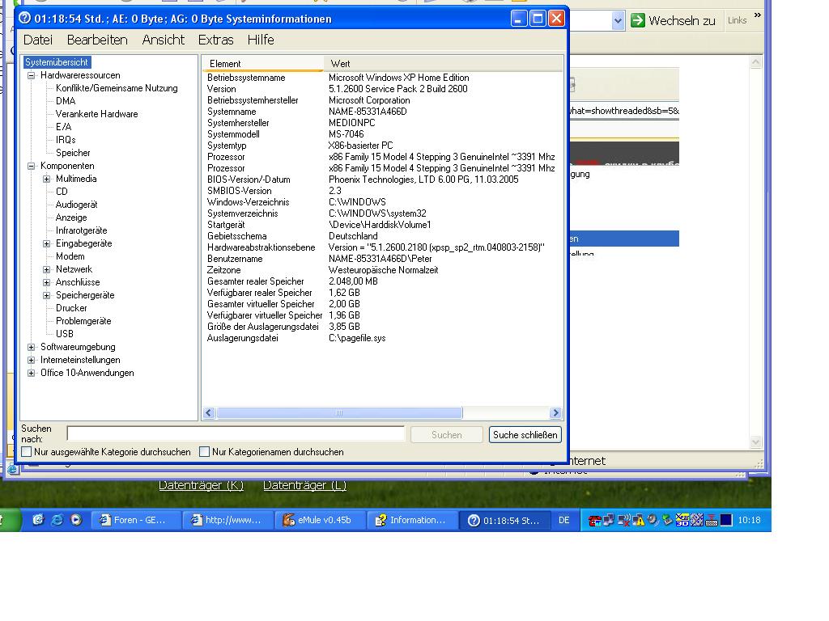Image resolution: width=829 pixels, height=621 pixels.
Task: Click the green Wechseln zu arrow icon
Action: coord(638,20)
